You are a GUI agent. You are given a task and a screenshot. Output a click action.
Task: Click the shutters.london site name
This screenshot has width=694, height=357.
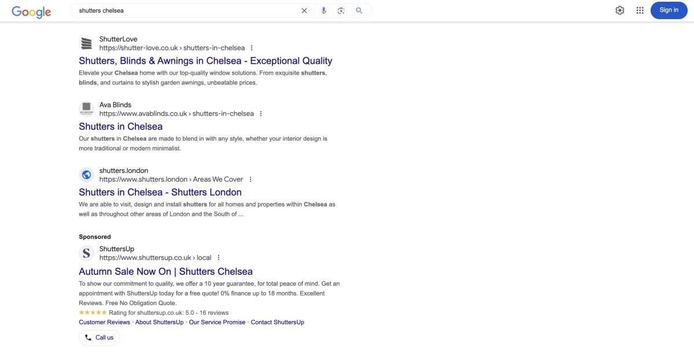pos(124,171)
